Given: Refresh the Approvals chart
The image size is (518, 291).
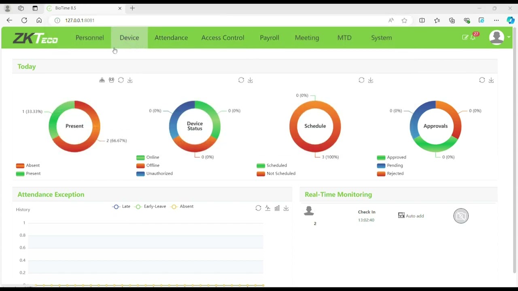Looking at the screenshot, I should 482,80.
